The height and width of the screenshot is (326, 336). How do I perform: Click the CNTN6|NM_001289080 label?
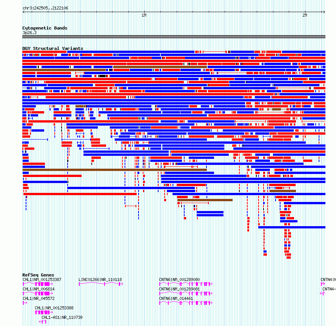(179, 279)
